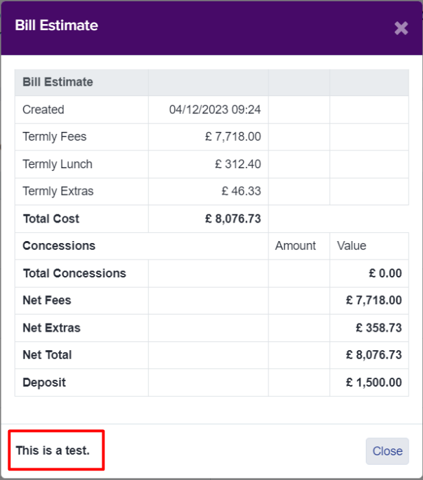Click the Bill Estimate dialog title
Screen dimensions: 423x480
coord(56,25)
